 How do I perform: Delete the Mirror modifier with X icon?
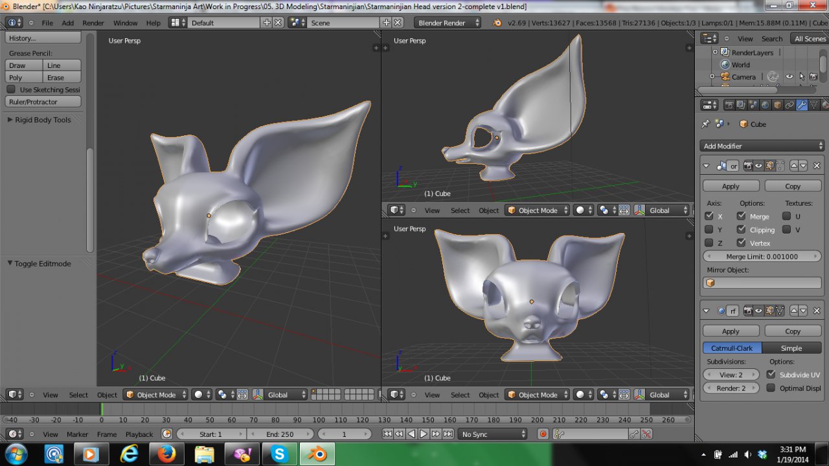[x=817, y=166]
